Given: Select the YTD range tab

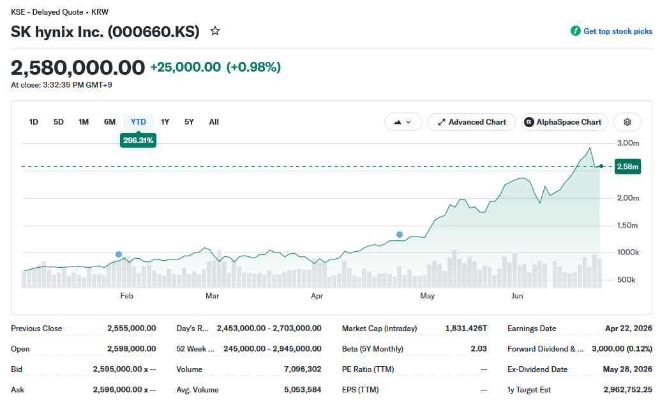Looking at the screenshot, I should tap(138, 122).
